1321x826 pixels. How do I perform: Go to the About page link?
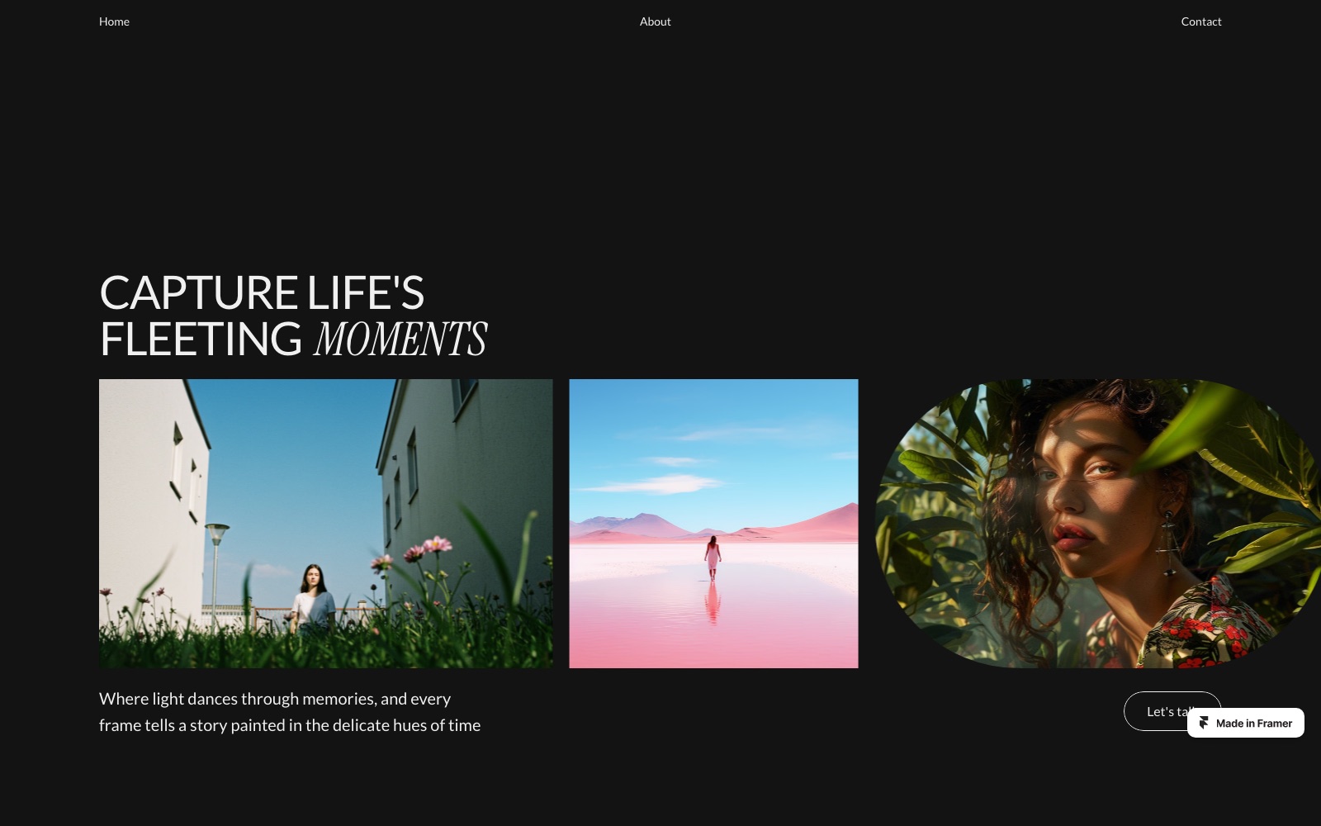[655, 21]
